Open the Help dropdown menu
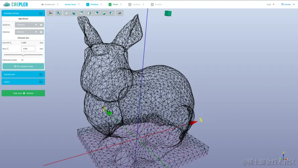Image resolution: width=298 pixels, height=168 pixels. coord(270,4)
